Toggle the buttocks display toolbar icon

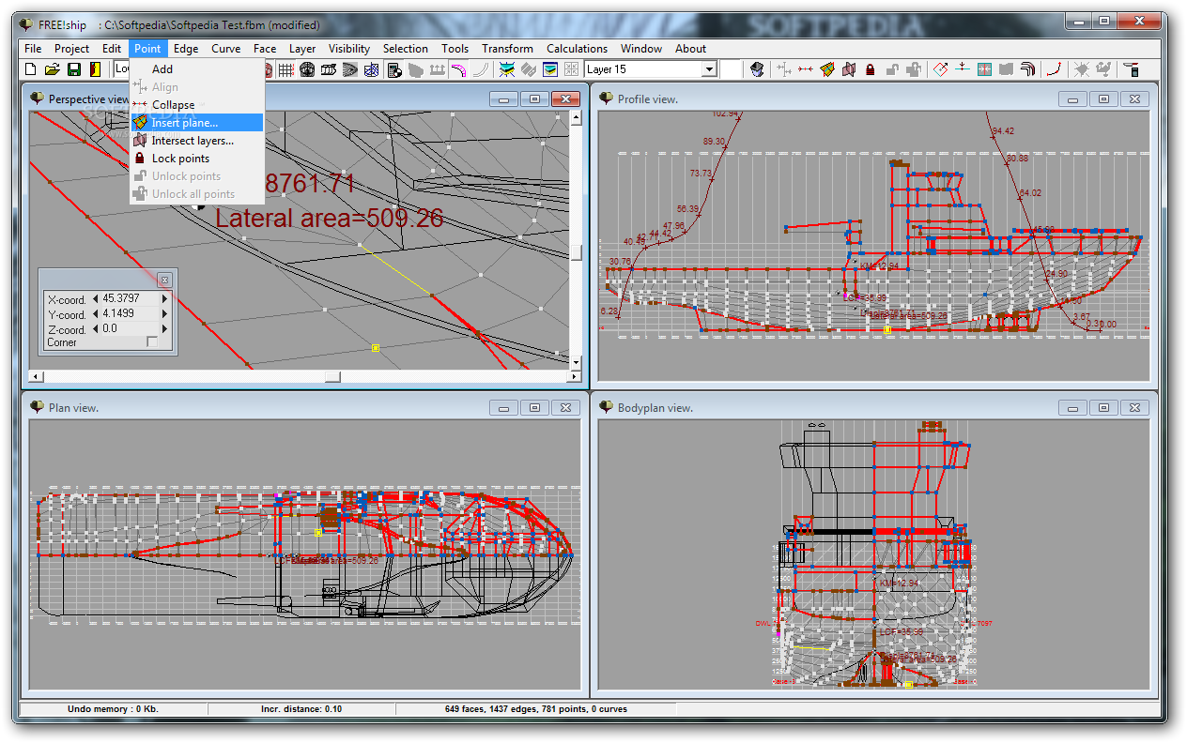[x=329, y=68]
